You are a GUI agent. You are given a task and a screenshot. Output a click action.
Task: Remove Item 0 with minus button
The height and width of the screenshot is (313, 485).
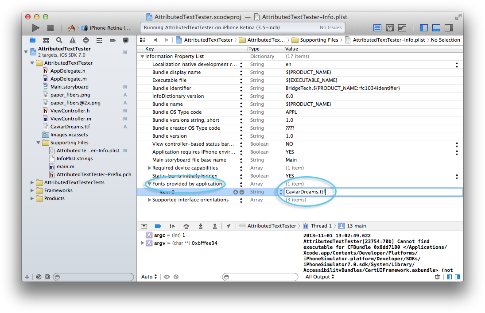(242, 192)
